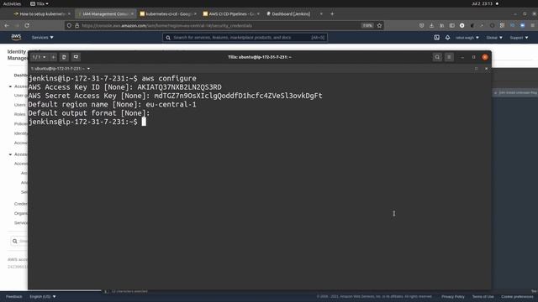
Task: Toggle the Firefox sidebar icon
Action: 452,26
